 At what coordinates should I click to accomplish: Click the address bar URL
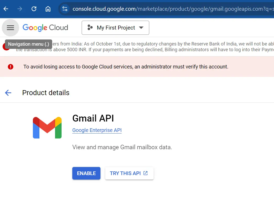coord(173,9)
